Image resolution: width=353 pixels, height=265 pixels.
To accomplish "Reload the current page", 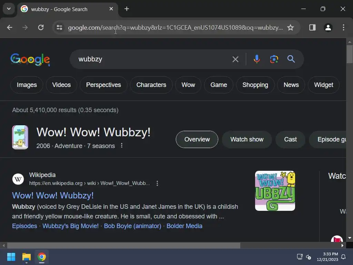I will click(x=41, y=28).
